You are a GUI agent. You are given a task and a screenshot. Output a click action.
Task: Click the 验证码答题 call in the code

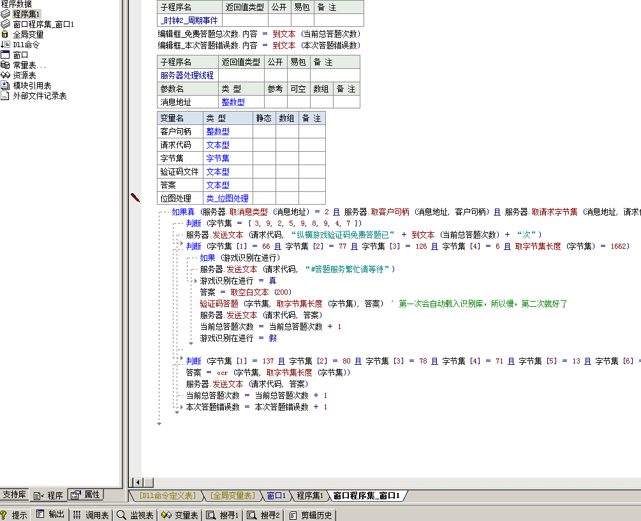pos(219,304)
